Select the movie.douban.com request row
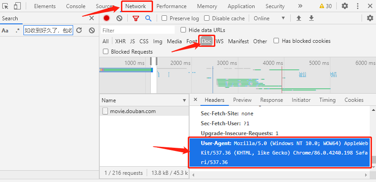The width and height of the screenshot is (376, 182). pyautogui.click(x=144, y=111)
